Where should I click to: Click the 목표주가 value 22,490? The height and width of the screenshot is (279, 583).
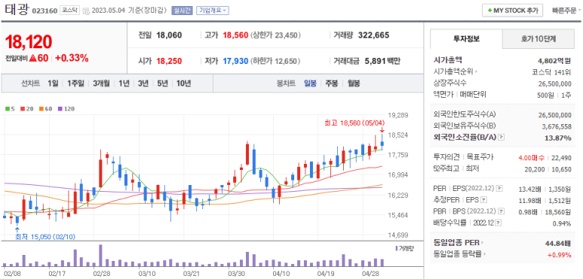point(561,158)
